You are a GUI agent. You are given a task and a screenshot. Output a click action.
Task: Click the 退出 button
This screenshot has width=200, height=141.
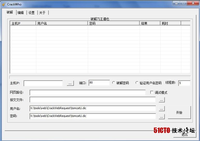click(185, 135)
